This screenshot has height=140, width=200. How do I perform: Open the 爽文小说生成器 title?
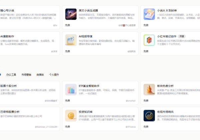coord(88,10)
